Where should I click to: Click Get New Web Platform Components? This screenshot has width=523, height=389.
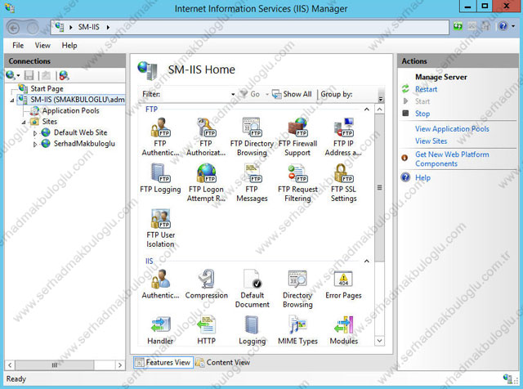[x=452, y=159]
